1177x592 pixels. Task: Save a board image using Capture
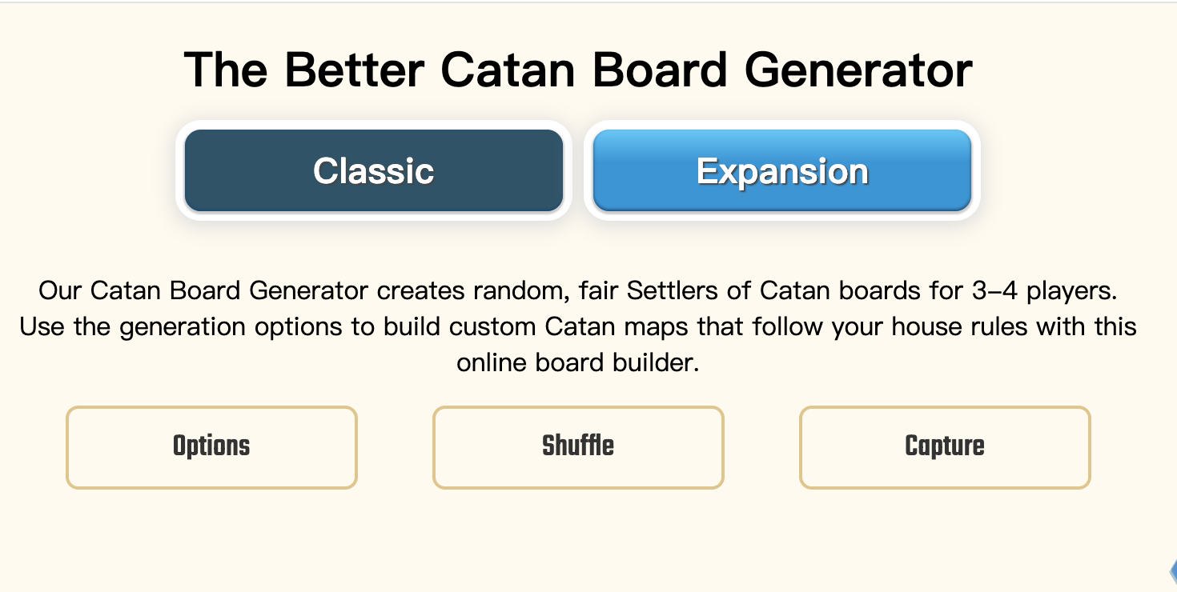(x=944, y=446)
